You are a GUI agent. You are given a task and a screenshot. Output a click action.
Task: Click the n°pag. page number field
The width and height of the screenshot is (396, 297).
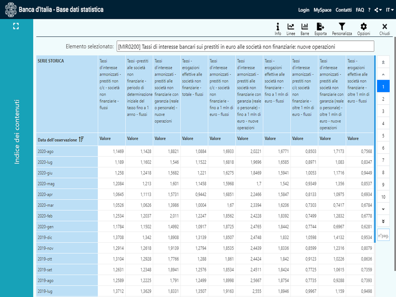point(383,235)
